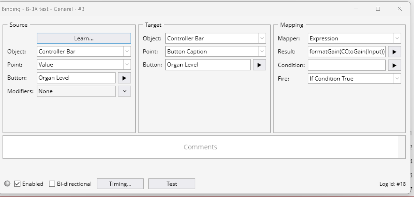Viewport: 414px width, 197px height.
Task: Close the Binding dialog window
Action: 400,9
